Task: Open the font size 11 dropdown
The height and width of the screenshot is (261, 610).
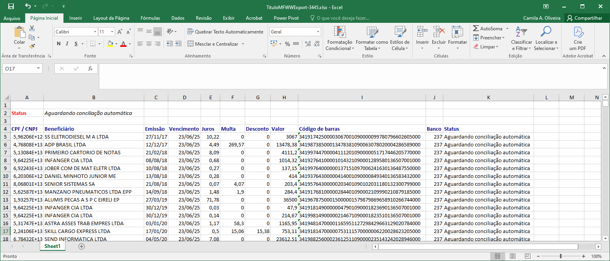Action: click(112, 31)
